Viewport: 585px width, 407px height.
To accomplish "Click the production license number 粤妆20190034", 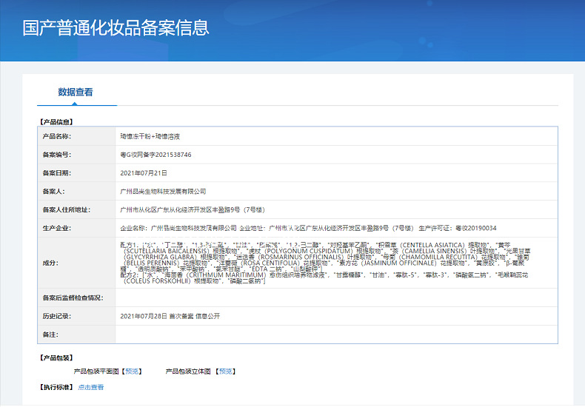I will point(475,228).
